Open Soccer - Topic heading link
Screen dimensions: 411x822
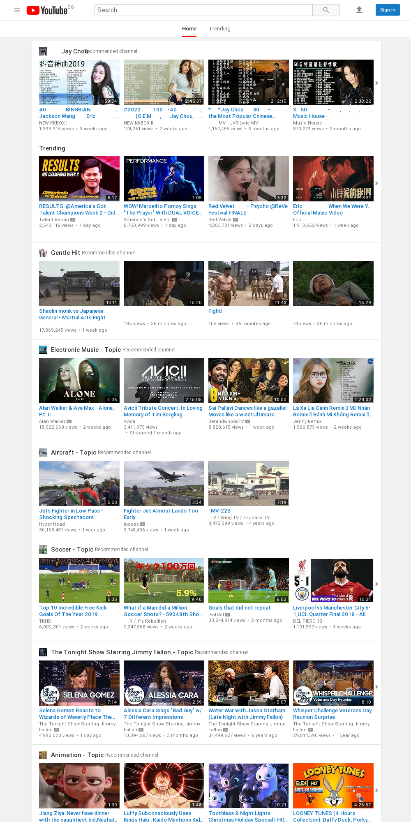(x=72, y=550)
